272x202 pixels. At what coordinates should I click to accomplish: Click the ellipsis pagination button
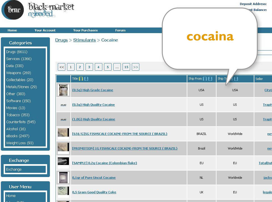click(117, 67)
